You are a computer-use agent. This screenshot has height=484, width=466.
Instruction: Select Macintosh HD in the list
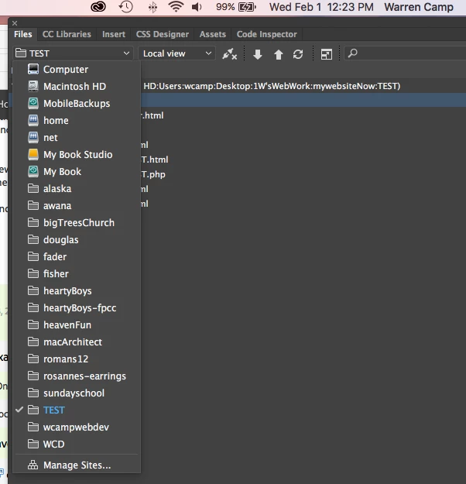(x=77, y=87)
